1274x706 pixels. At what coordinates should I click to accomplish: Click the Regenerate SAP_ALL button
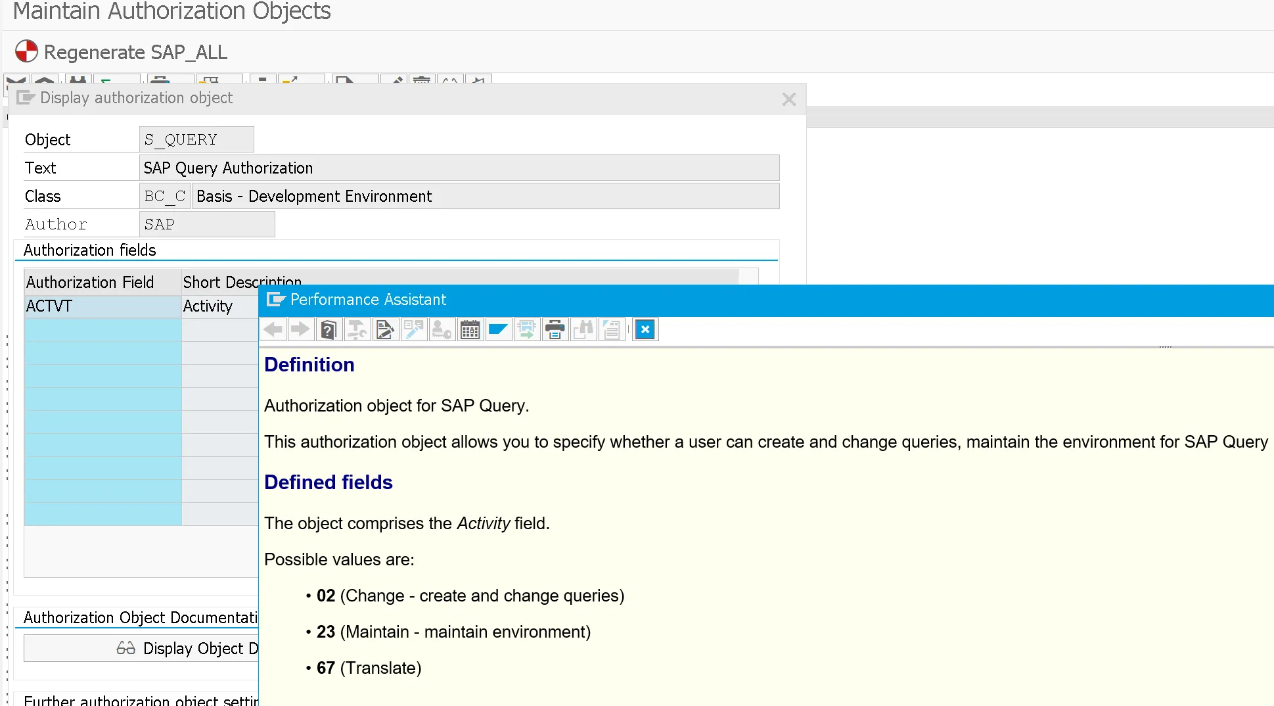pos(122,52)
